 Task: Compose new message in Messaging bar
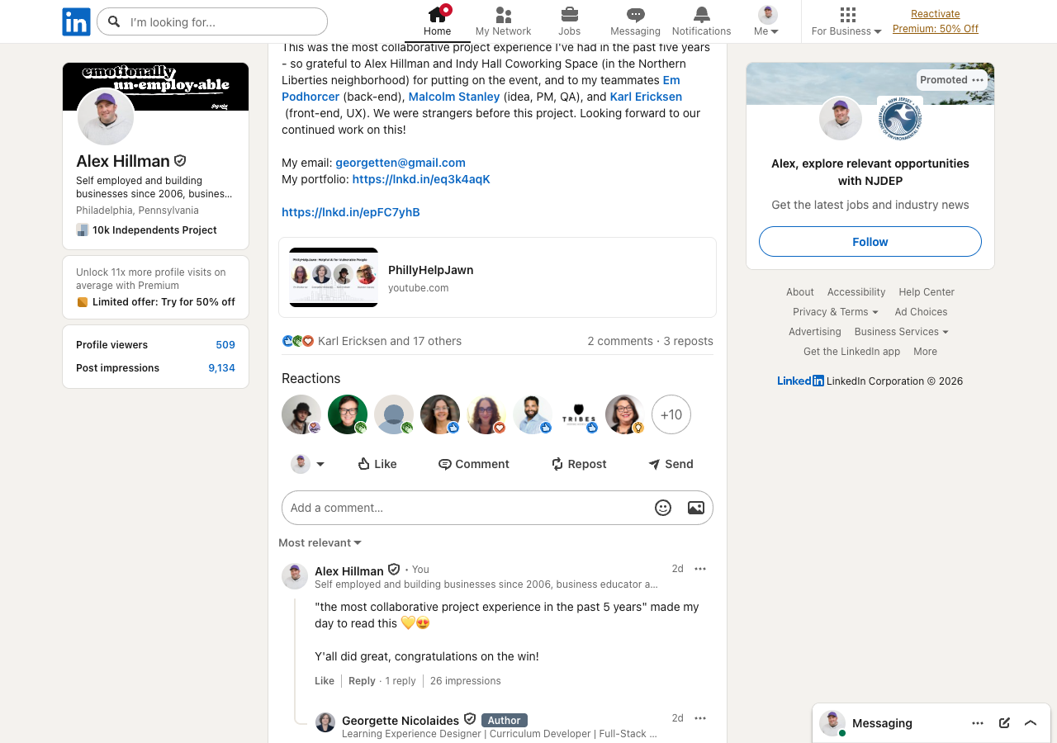pyautogui.click(x=1004, y=723)
